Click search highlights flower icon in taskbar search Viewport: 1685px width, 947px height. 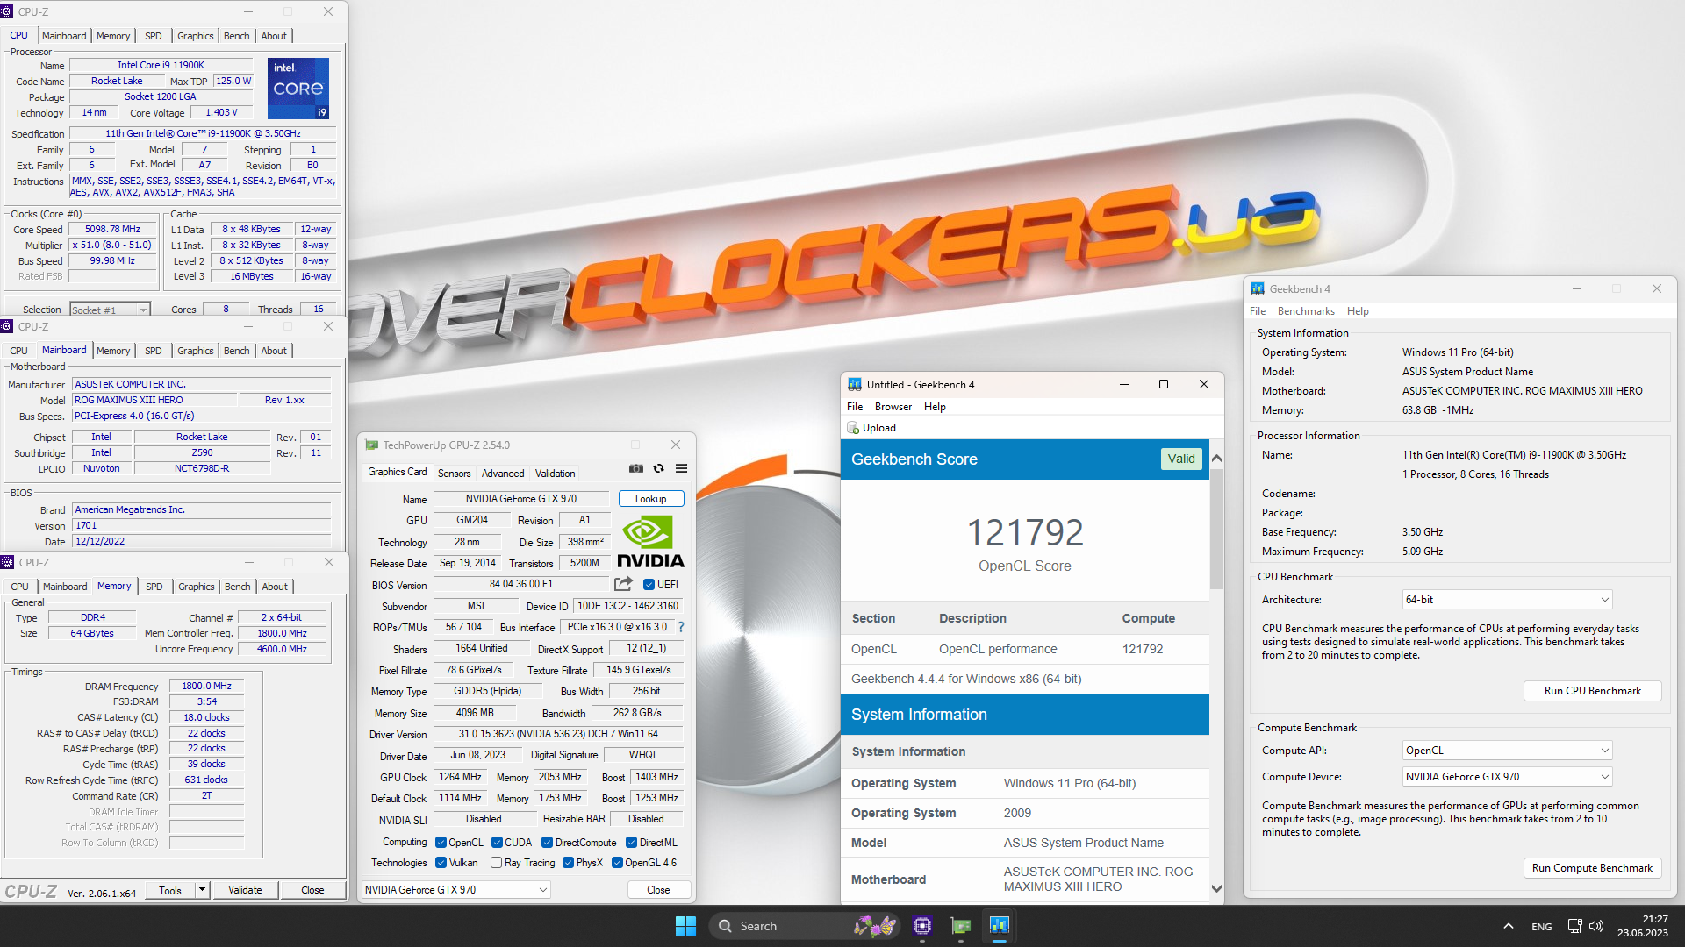click(874, 926)
